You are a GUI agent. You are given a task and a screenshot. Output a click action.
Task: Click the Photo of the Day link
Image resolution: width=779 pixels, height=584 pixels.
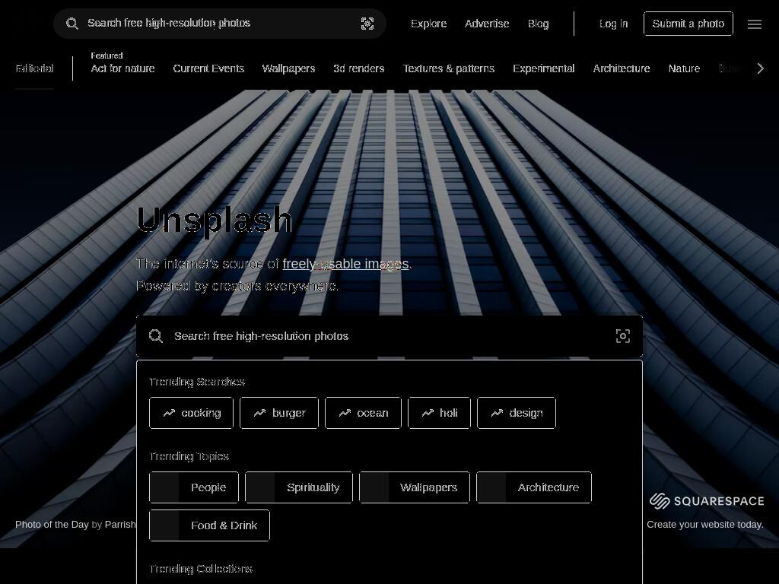[52, 525]
